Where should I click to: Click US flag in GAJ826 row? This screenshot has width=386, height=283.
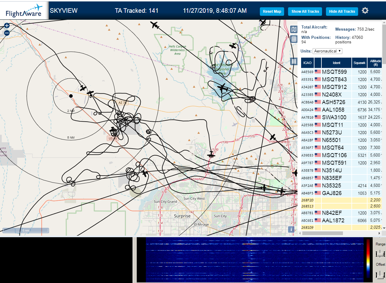[x=318, y=193]
